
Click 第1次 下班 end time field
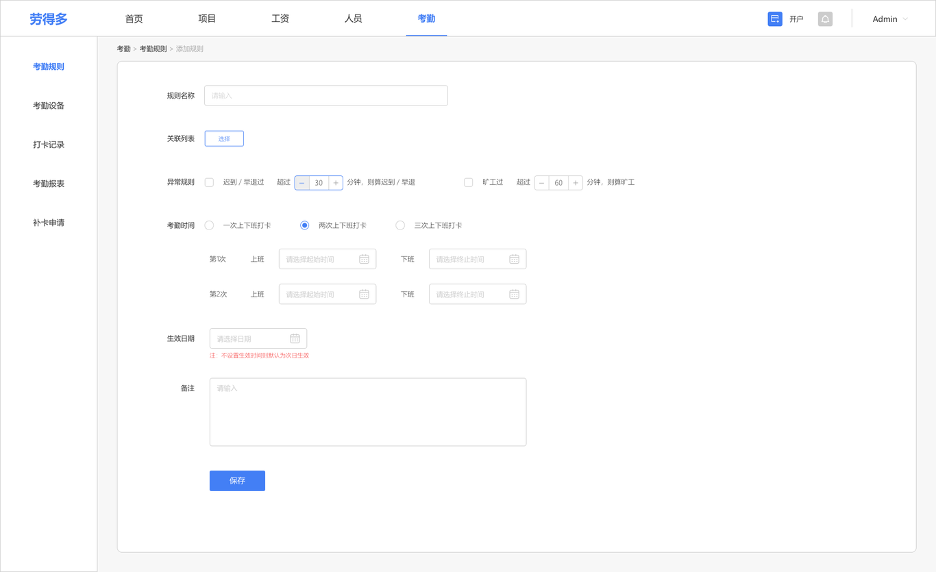(478, 259)
